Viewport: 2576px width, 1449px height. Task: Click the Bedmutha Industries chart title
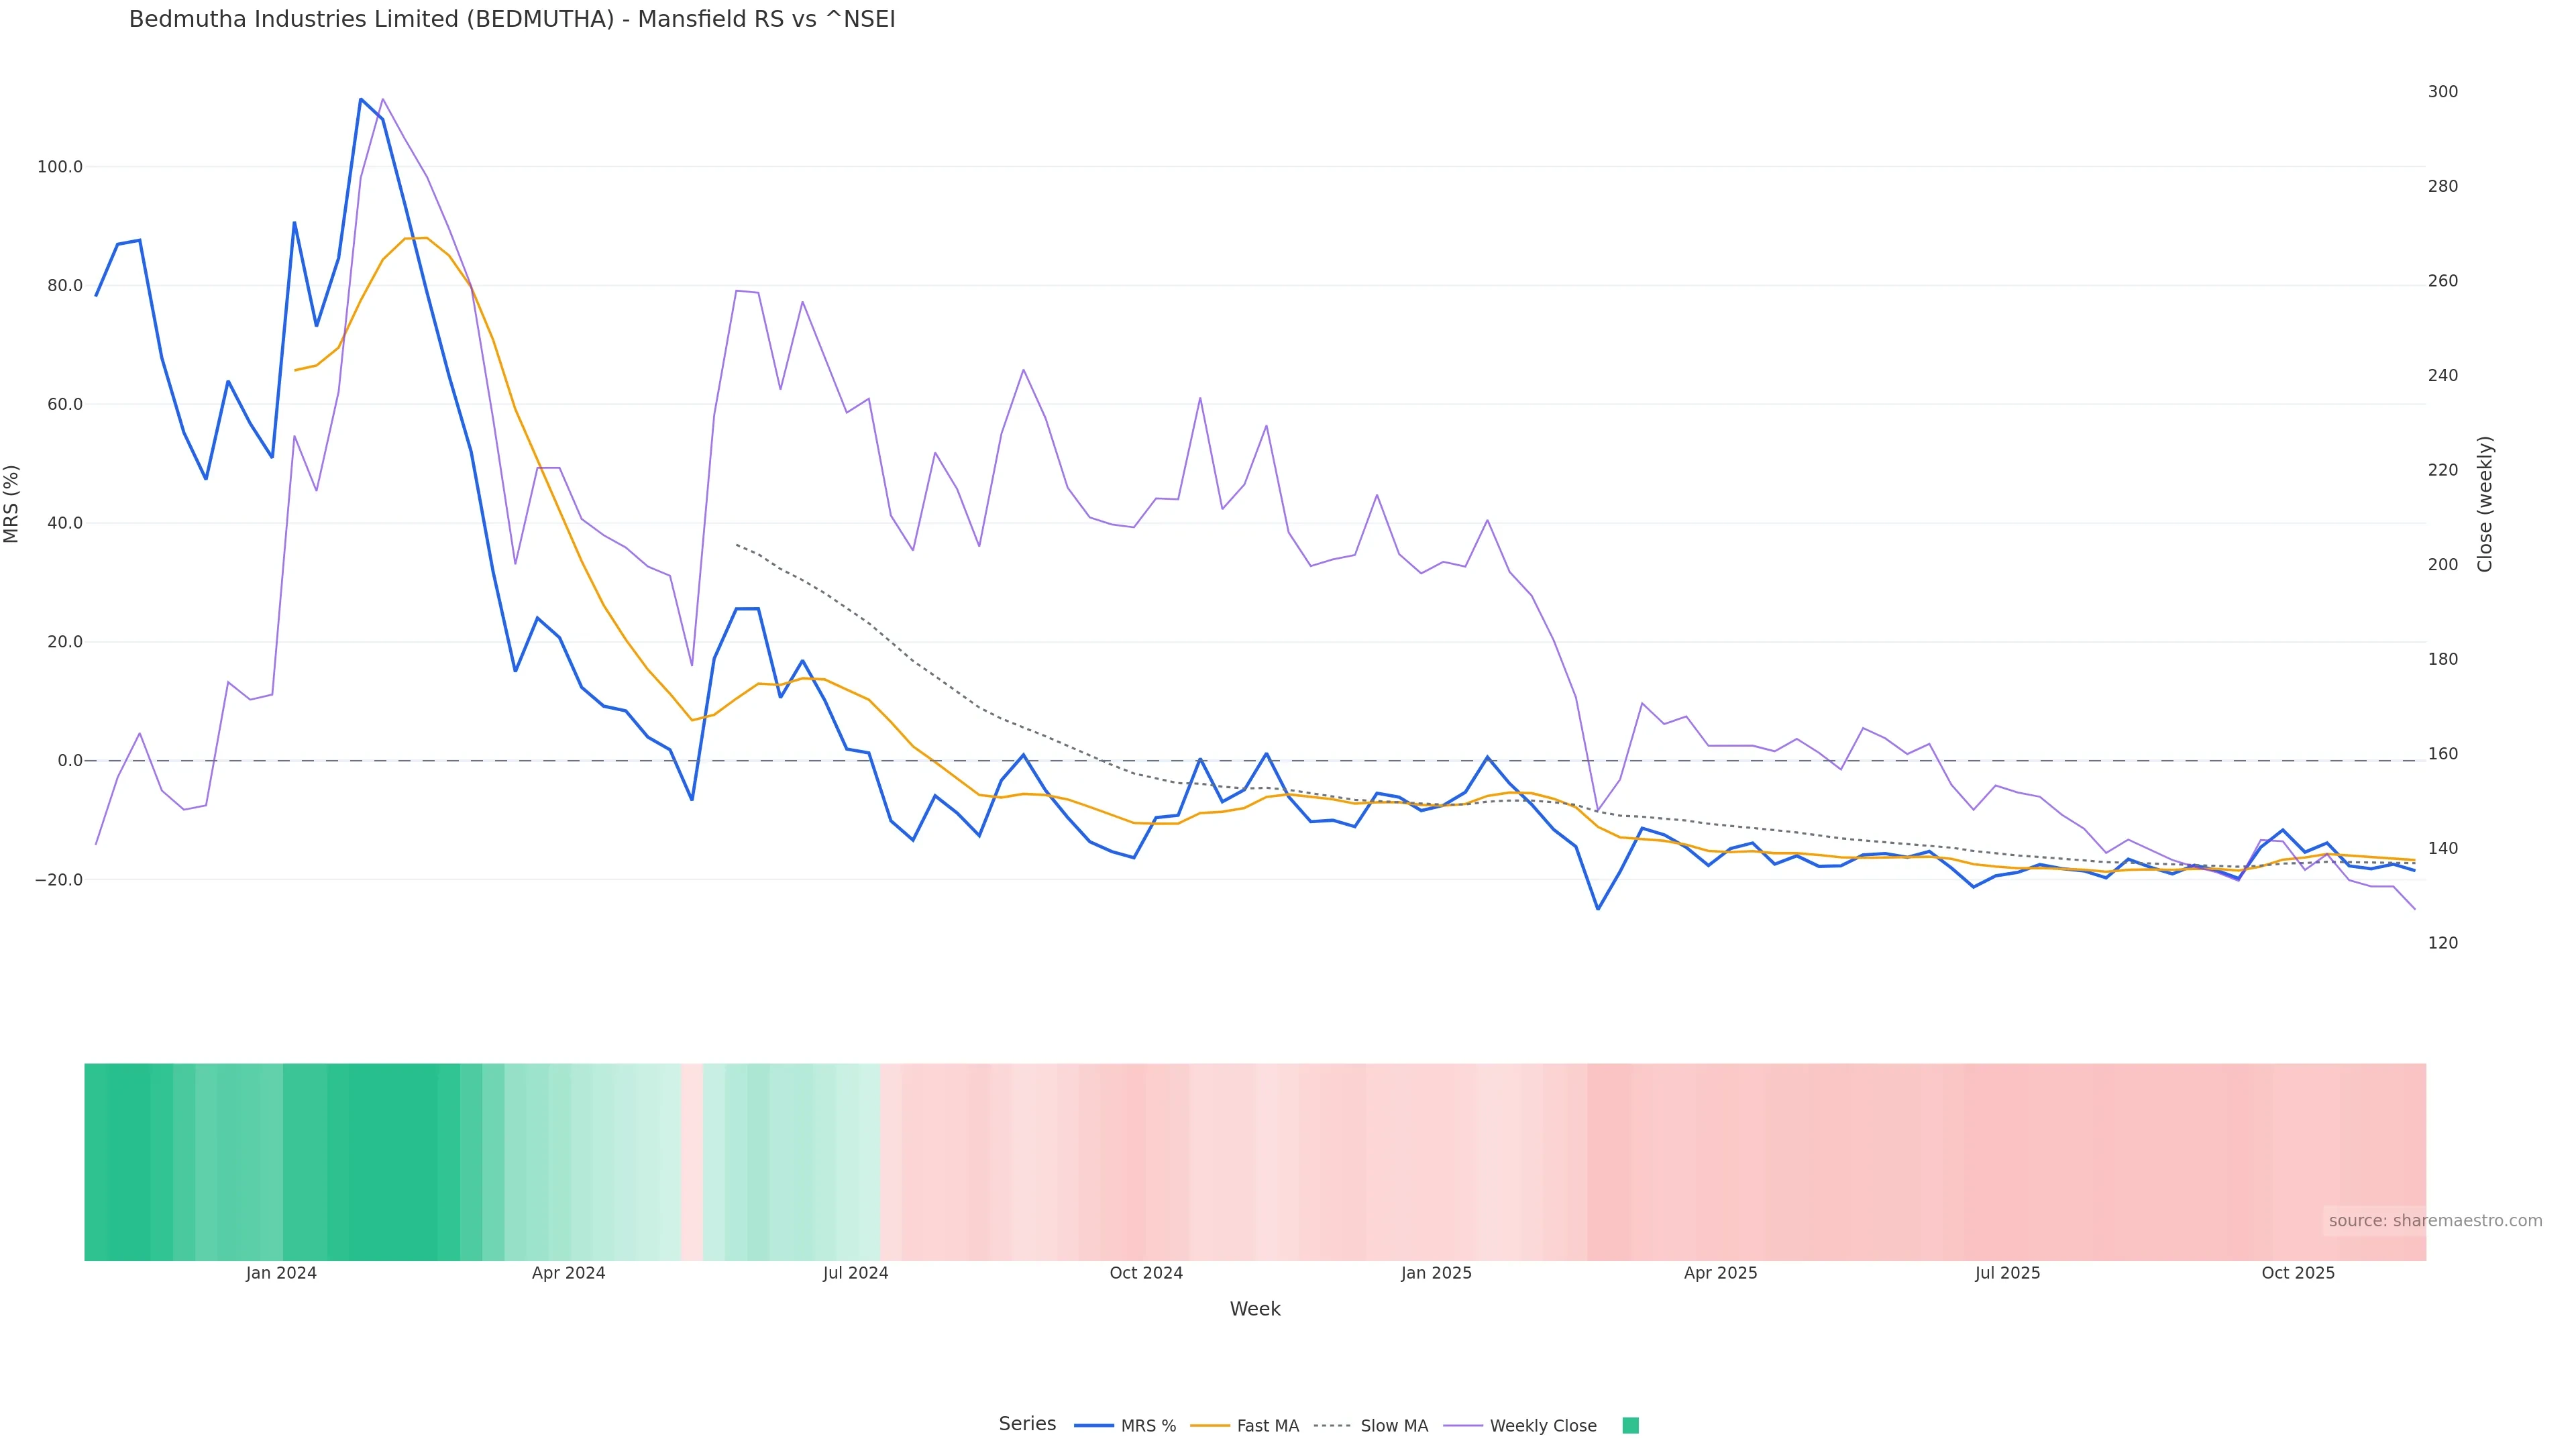[x=512, y=19]
